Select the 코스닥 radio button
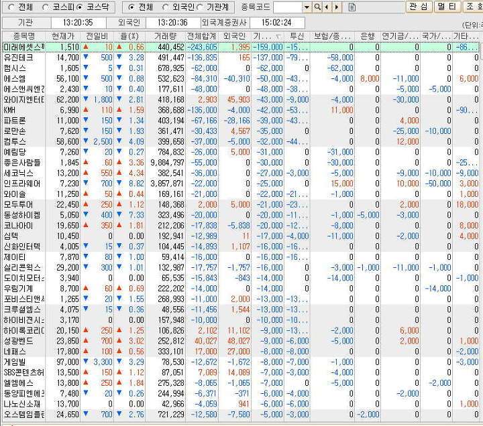Viewport: 483px width, 426px height. coord(79,7)
